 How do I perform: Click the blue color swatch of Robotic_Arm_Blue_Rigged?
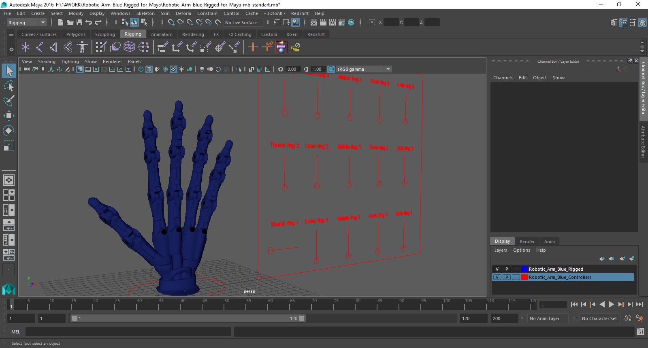coord(524,269)
